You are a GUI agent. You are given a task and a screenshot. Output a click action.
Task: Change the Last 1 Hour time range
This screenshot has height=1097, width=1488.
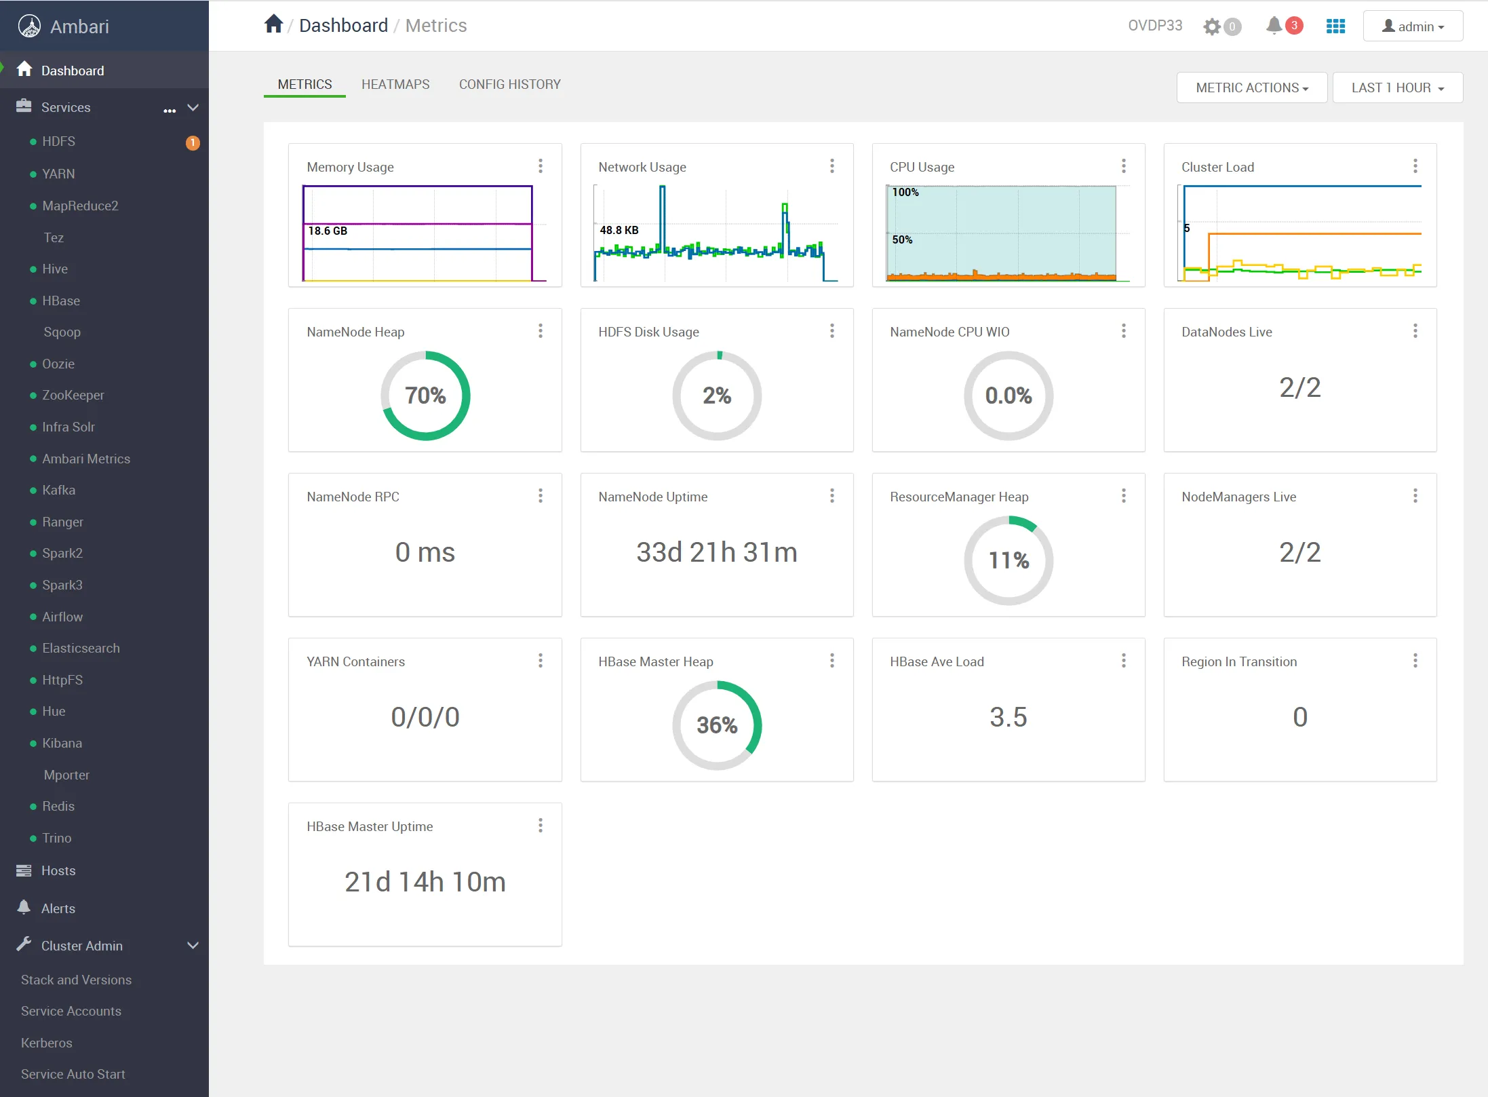click(1397, 88)
